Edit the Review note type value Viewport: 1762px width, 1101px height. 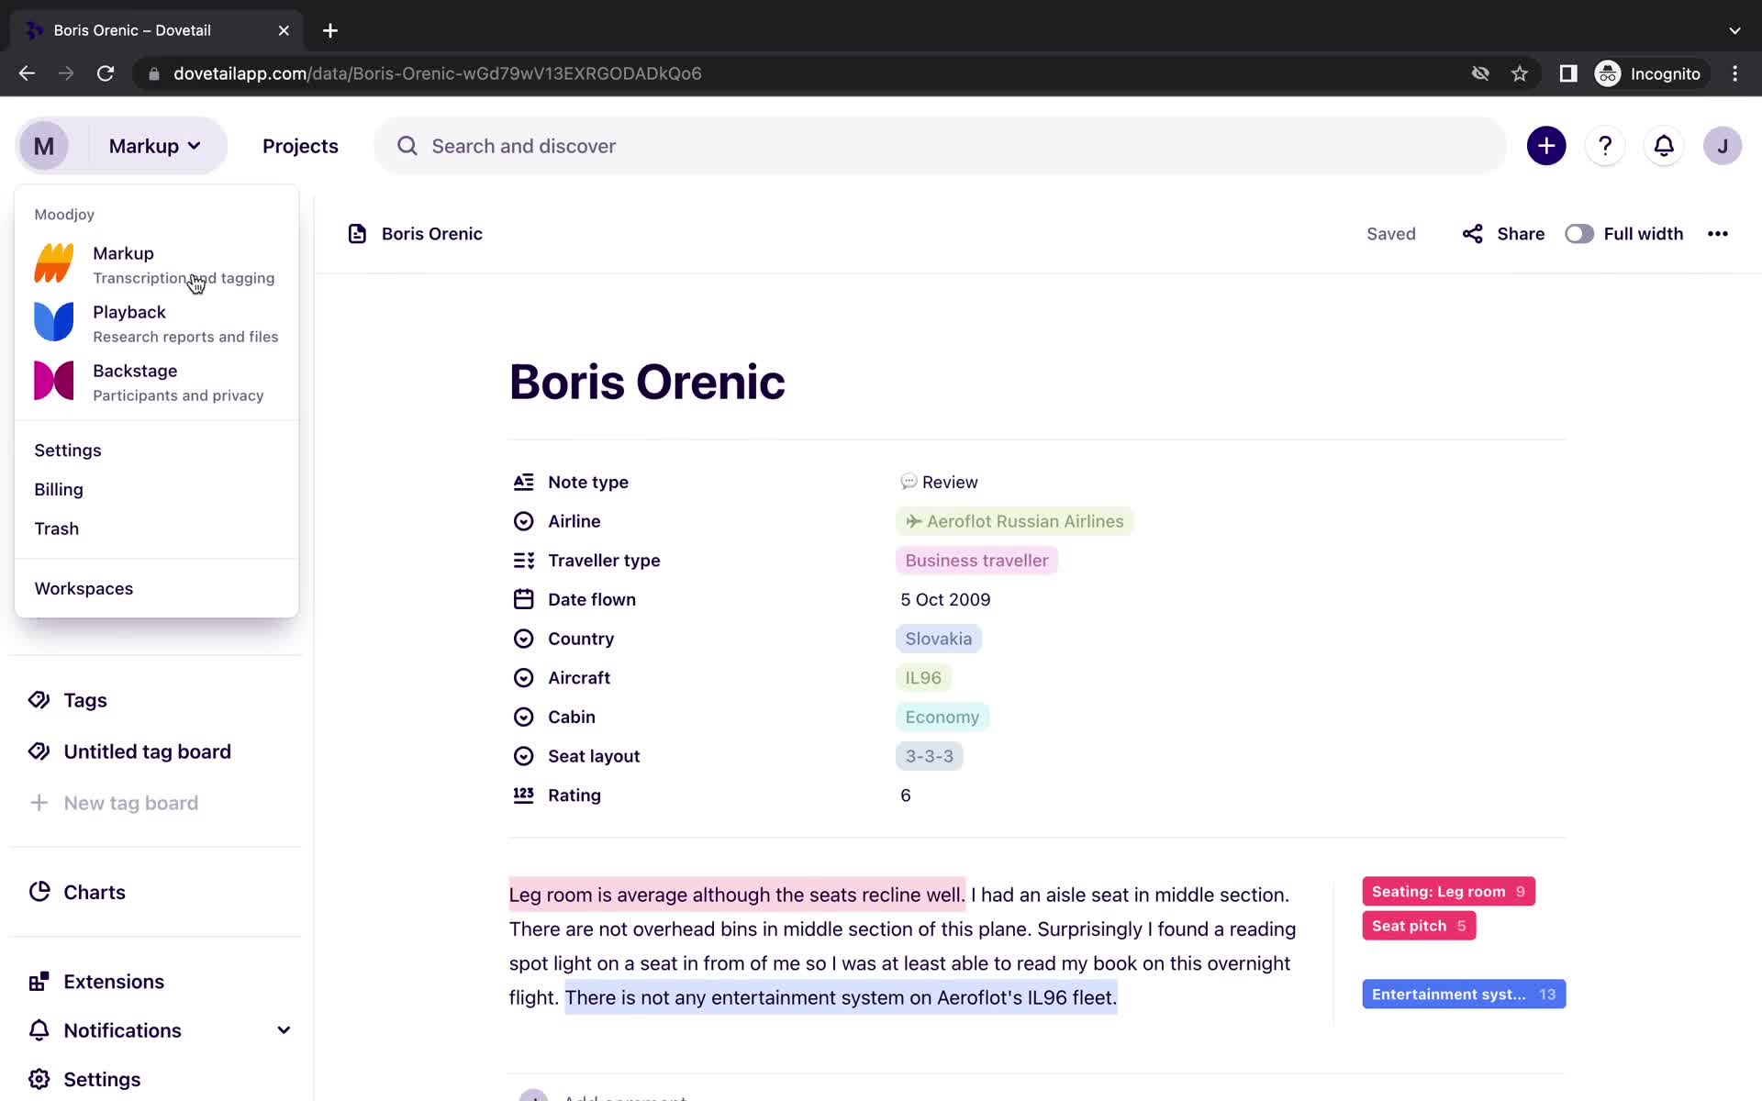tap(939, 482)
